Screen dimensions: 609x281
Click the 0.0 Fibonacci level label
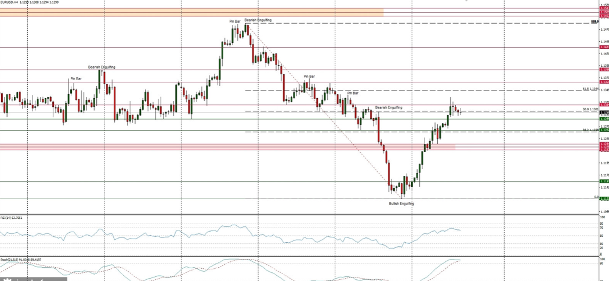596,197
